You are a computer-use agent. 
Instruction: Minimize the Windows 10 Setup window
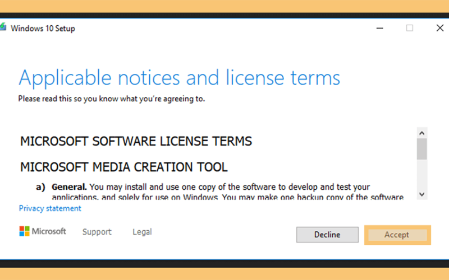point(380,28)
